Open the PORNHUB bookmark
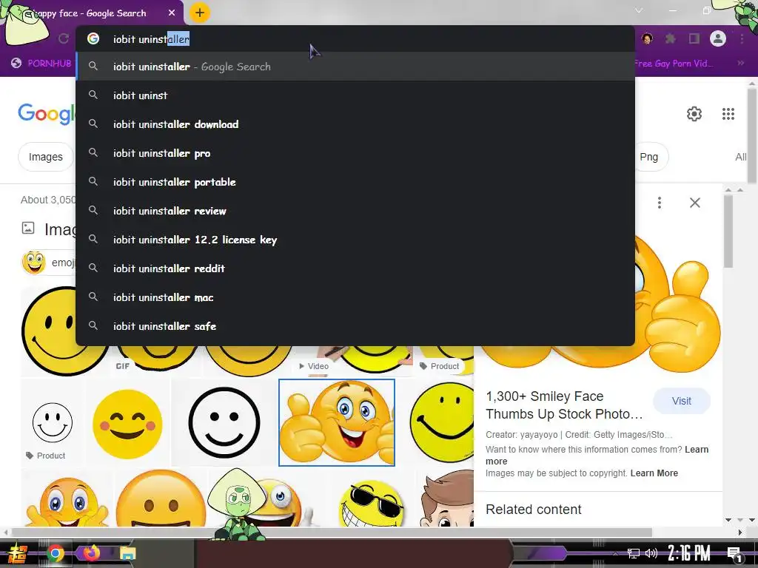Image resolution: width=758 pixels, height=568 pixels. [41, 64]
